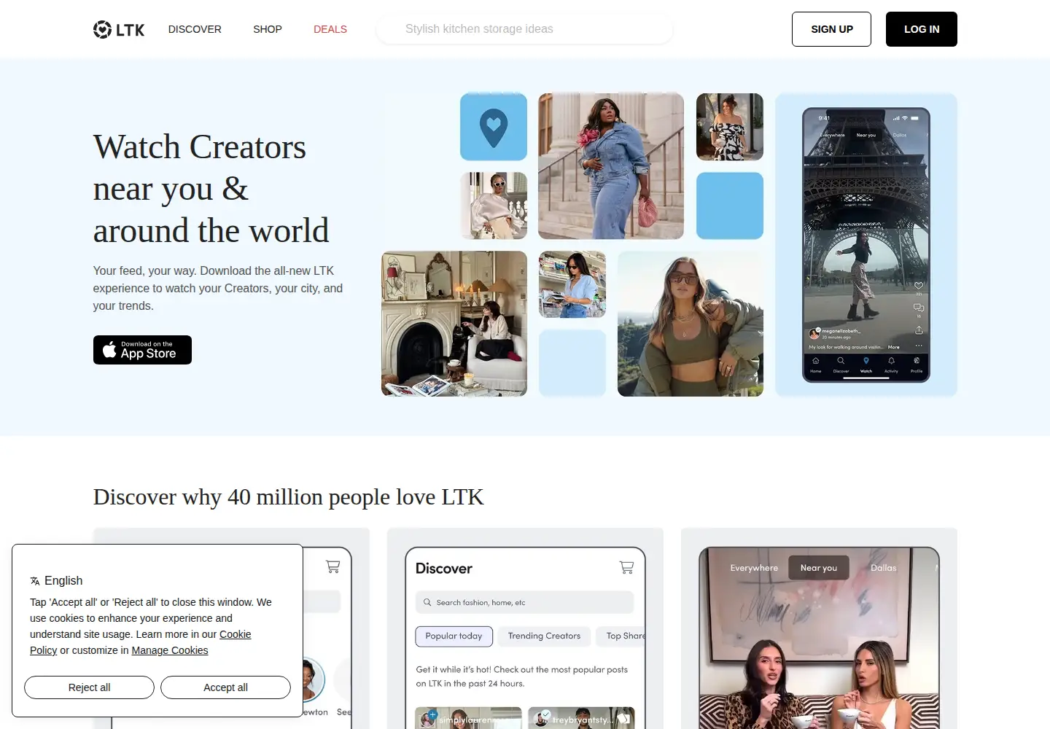This screenshot has height=729, width=1050.
Task: Click the Eiffel Tower phone mockup
Action: (x=866, y=245)
